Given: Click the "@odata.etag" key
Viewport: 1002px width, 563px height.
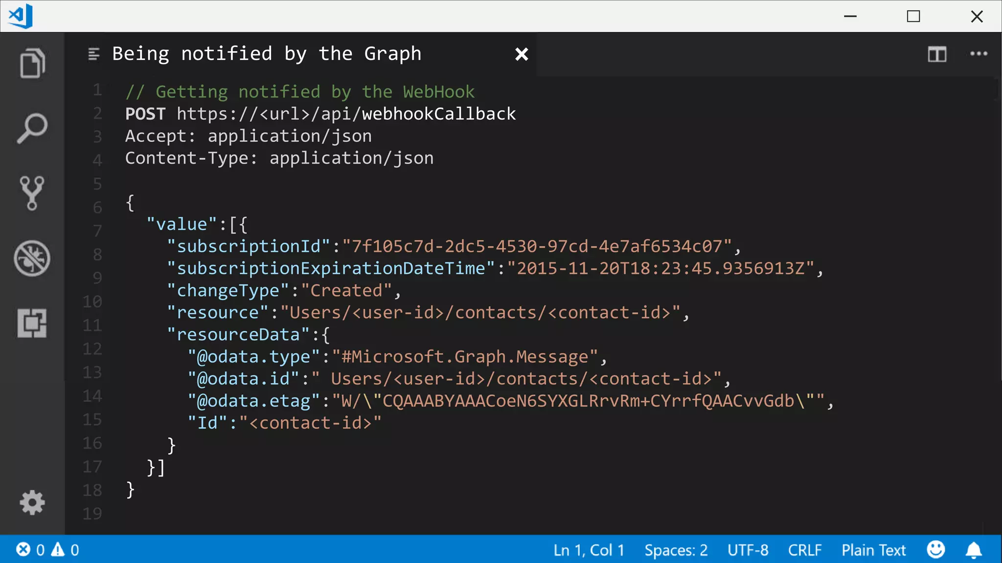Looking at the screenshot, I should (254, 401).
